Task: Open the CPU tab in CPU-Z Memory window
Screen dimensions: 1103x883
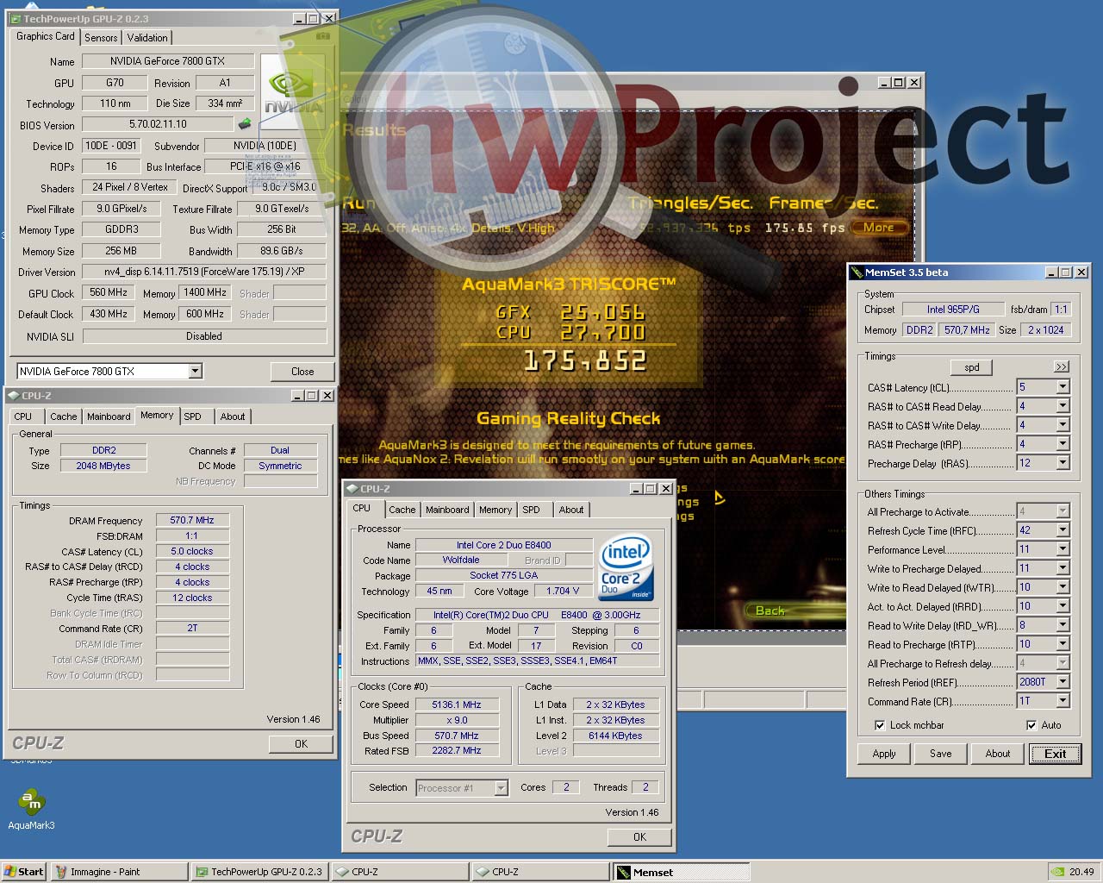Action: (23, 416)
